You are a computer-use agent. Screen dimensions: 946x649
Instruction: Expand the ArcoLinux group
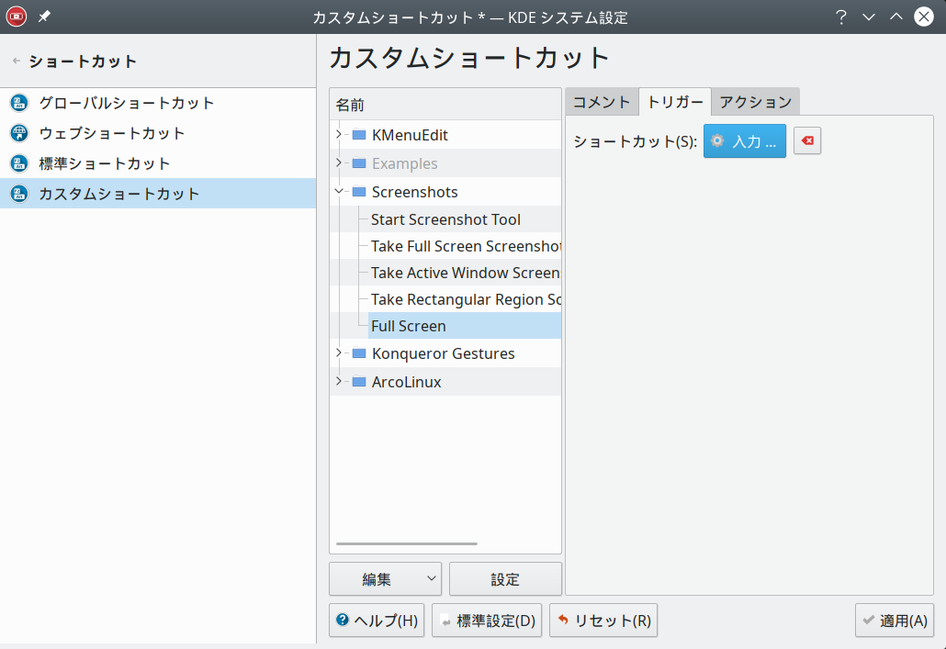[339, 382]
